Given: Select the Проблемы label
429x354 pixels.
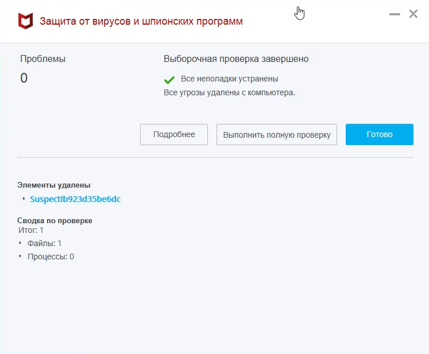Looking at the screenshot, I should (x=43, y=59).
